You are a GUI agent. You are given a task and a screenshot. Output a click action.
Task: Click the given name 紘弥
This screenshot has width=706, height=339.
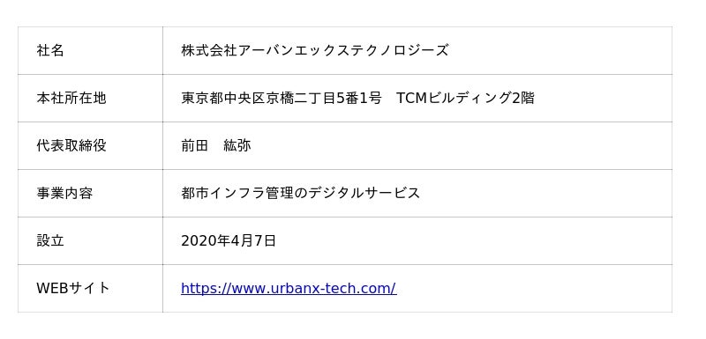(x=237, y=145)
